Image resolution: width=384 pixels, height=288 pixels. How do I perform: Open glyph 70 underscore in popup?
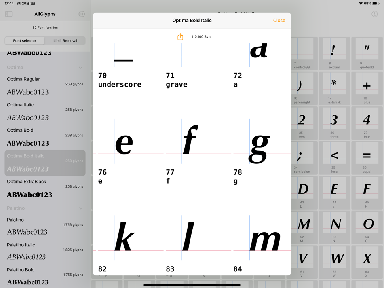coord(131,66)
